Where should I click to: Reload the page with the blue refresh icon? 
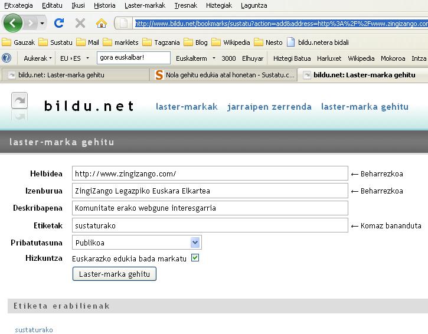[59, 23]
